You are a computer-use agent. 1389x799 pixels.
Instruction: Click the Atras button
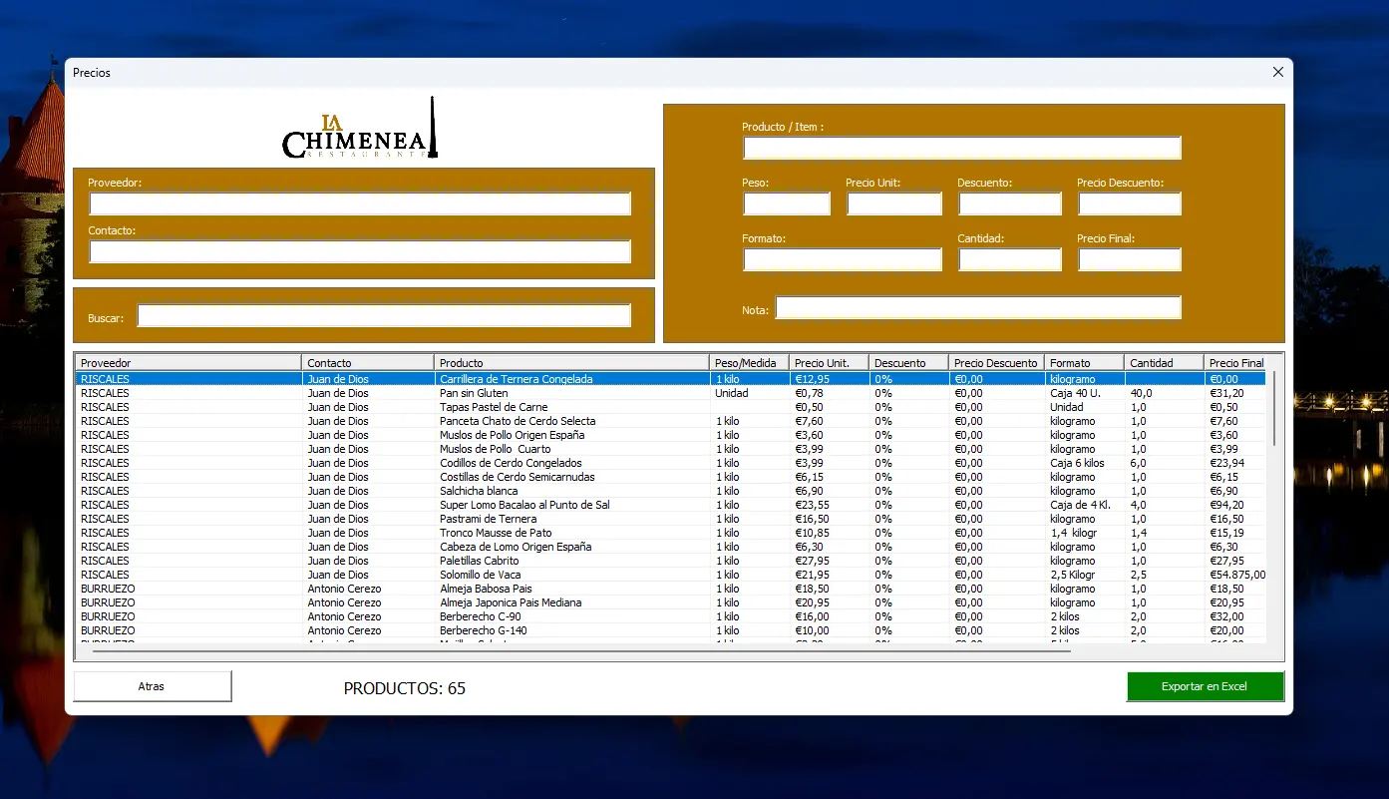pos(152,686)
